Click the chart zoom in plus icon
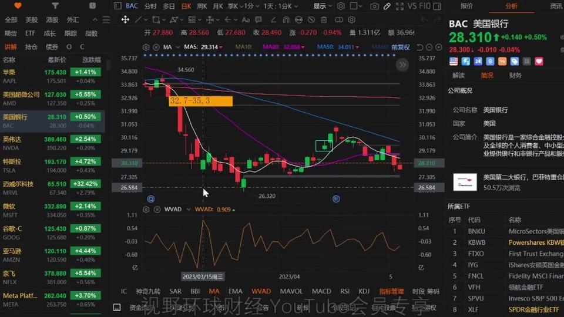This screenshot has width=564, height=317. 438,47
